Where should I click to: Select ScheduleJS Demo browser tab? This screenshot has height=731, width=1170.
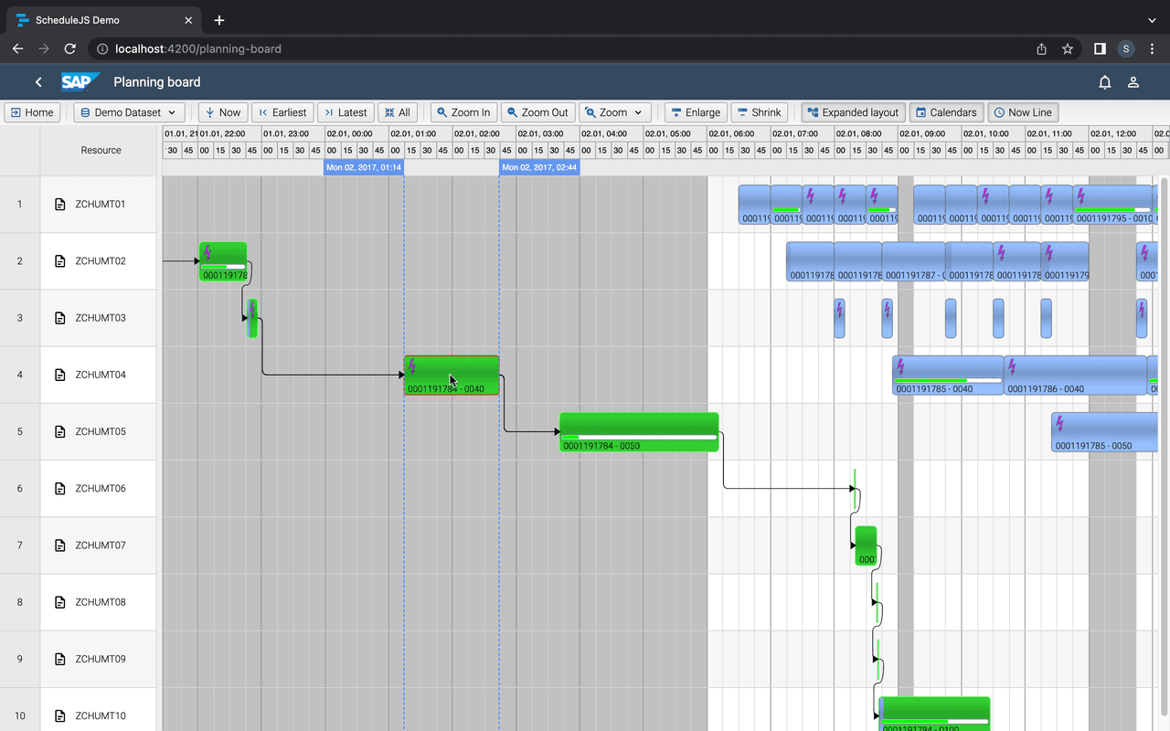[105, 20]
